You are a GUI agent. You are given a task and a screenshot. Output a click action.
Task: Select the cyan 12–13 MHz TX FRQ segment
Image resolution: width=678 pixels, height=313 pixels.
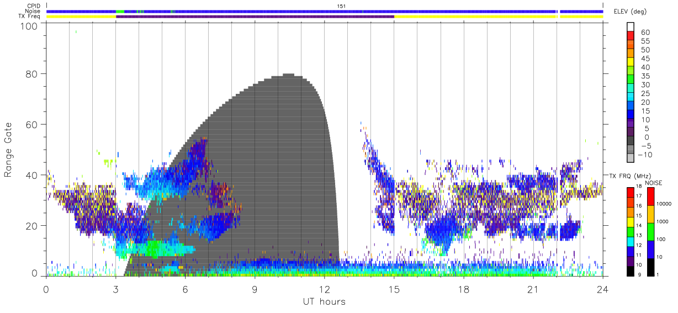click(x=630, y=241)
